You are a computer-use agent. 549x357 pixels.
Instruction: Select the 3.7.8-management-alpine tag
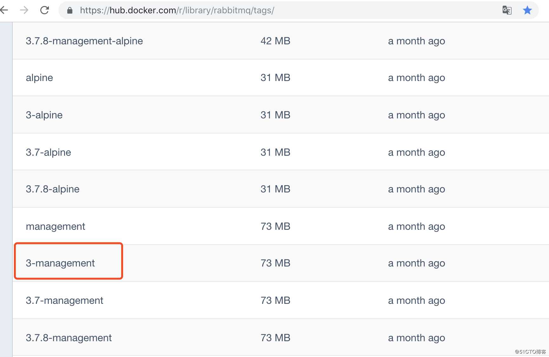point(84,41)
